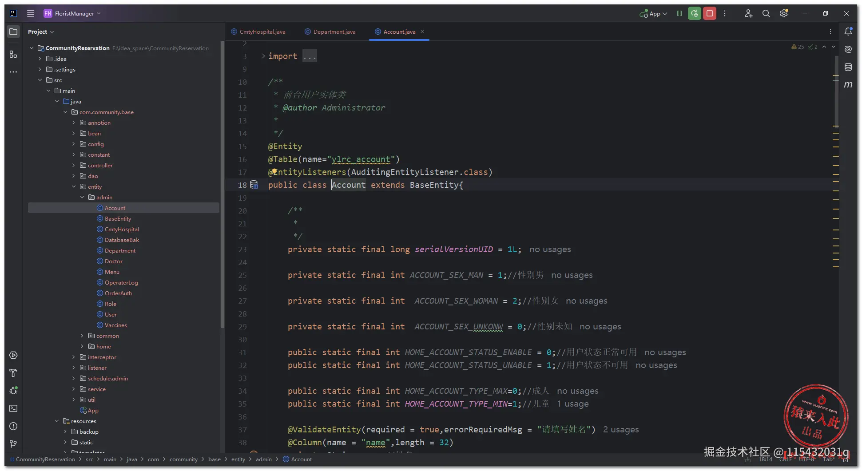This screenshot has width=862, height=471.
Task: Click the editor vertical scrollbar thumb
Action: point(837,91)
